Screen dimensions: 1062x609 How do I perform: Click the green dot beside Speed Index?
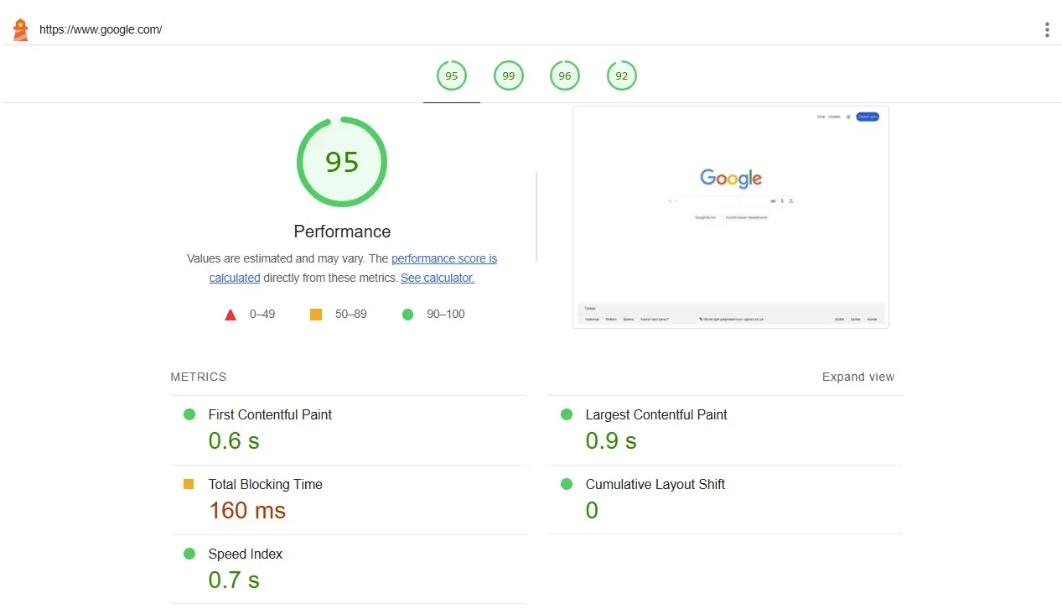pos(189,554)
